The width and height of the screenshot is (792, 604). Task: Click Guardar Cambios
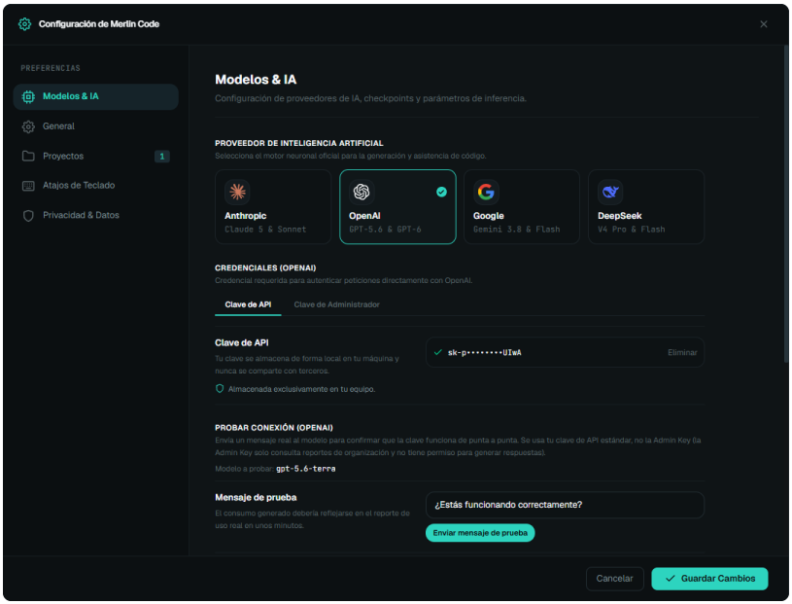(709, 579)
